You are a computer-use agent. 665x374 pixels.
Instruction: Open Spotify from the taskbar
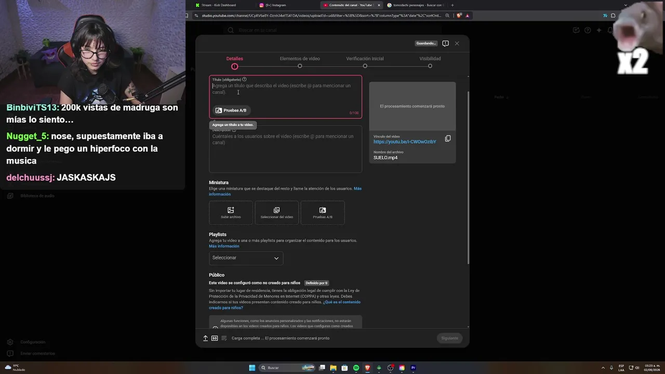point(356,368)
